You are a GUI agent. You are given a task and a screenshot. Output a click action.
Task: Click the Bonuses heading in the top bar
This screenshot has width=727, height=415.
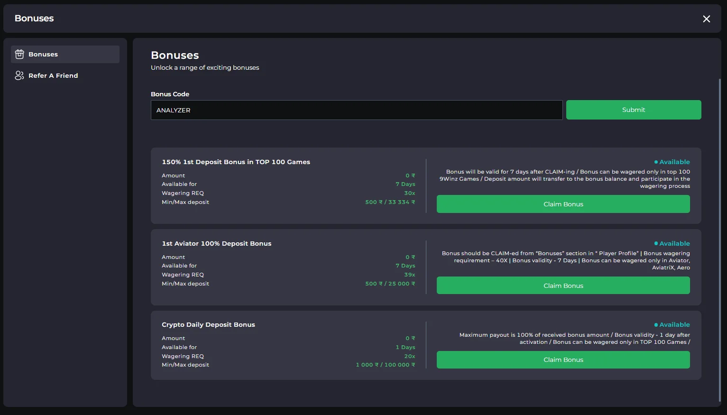(34, 18)
